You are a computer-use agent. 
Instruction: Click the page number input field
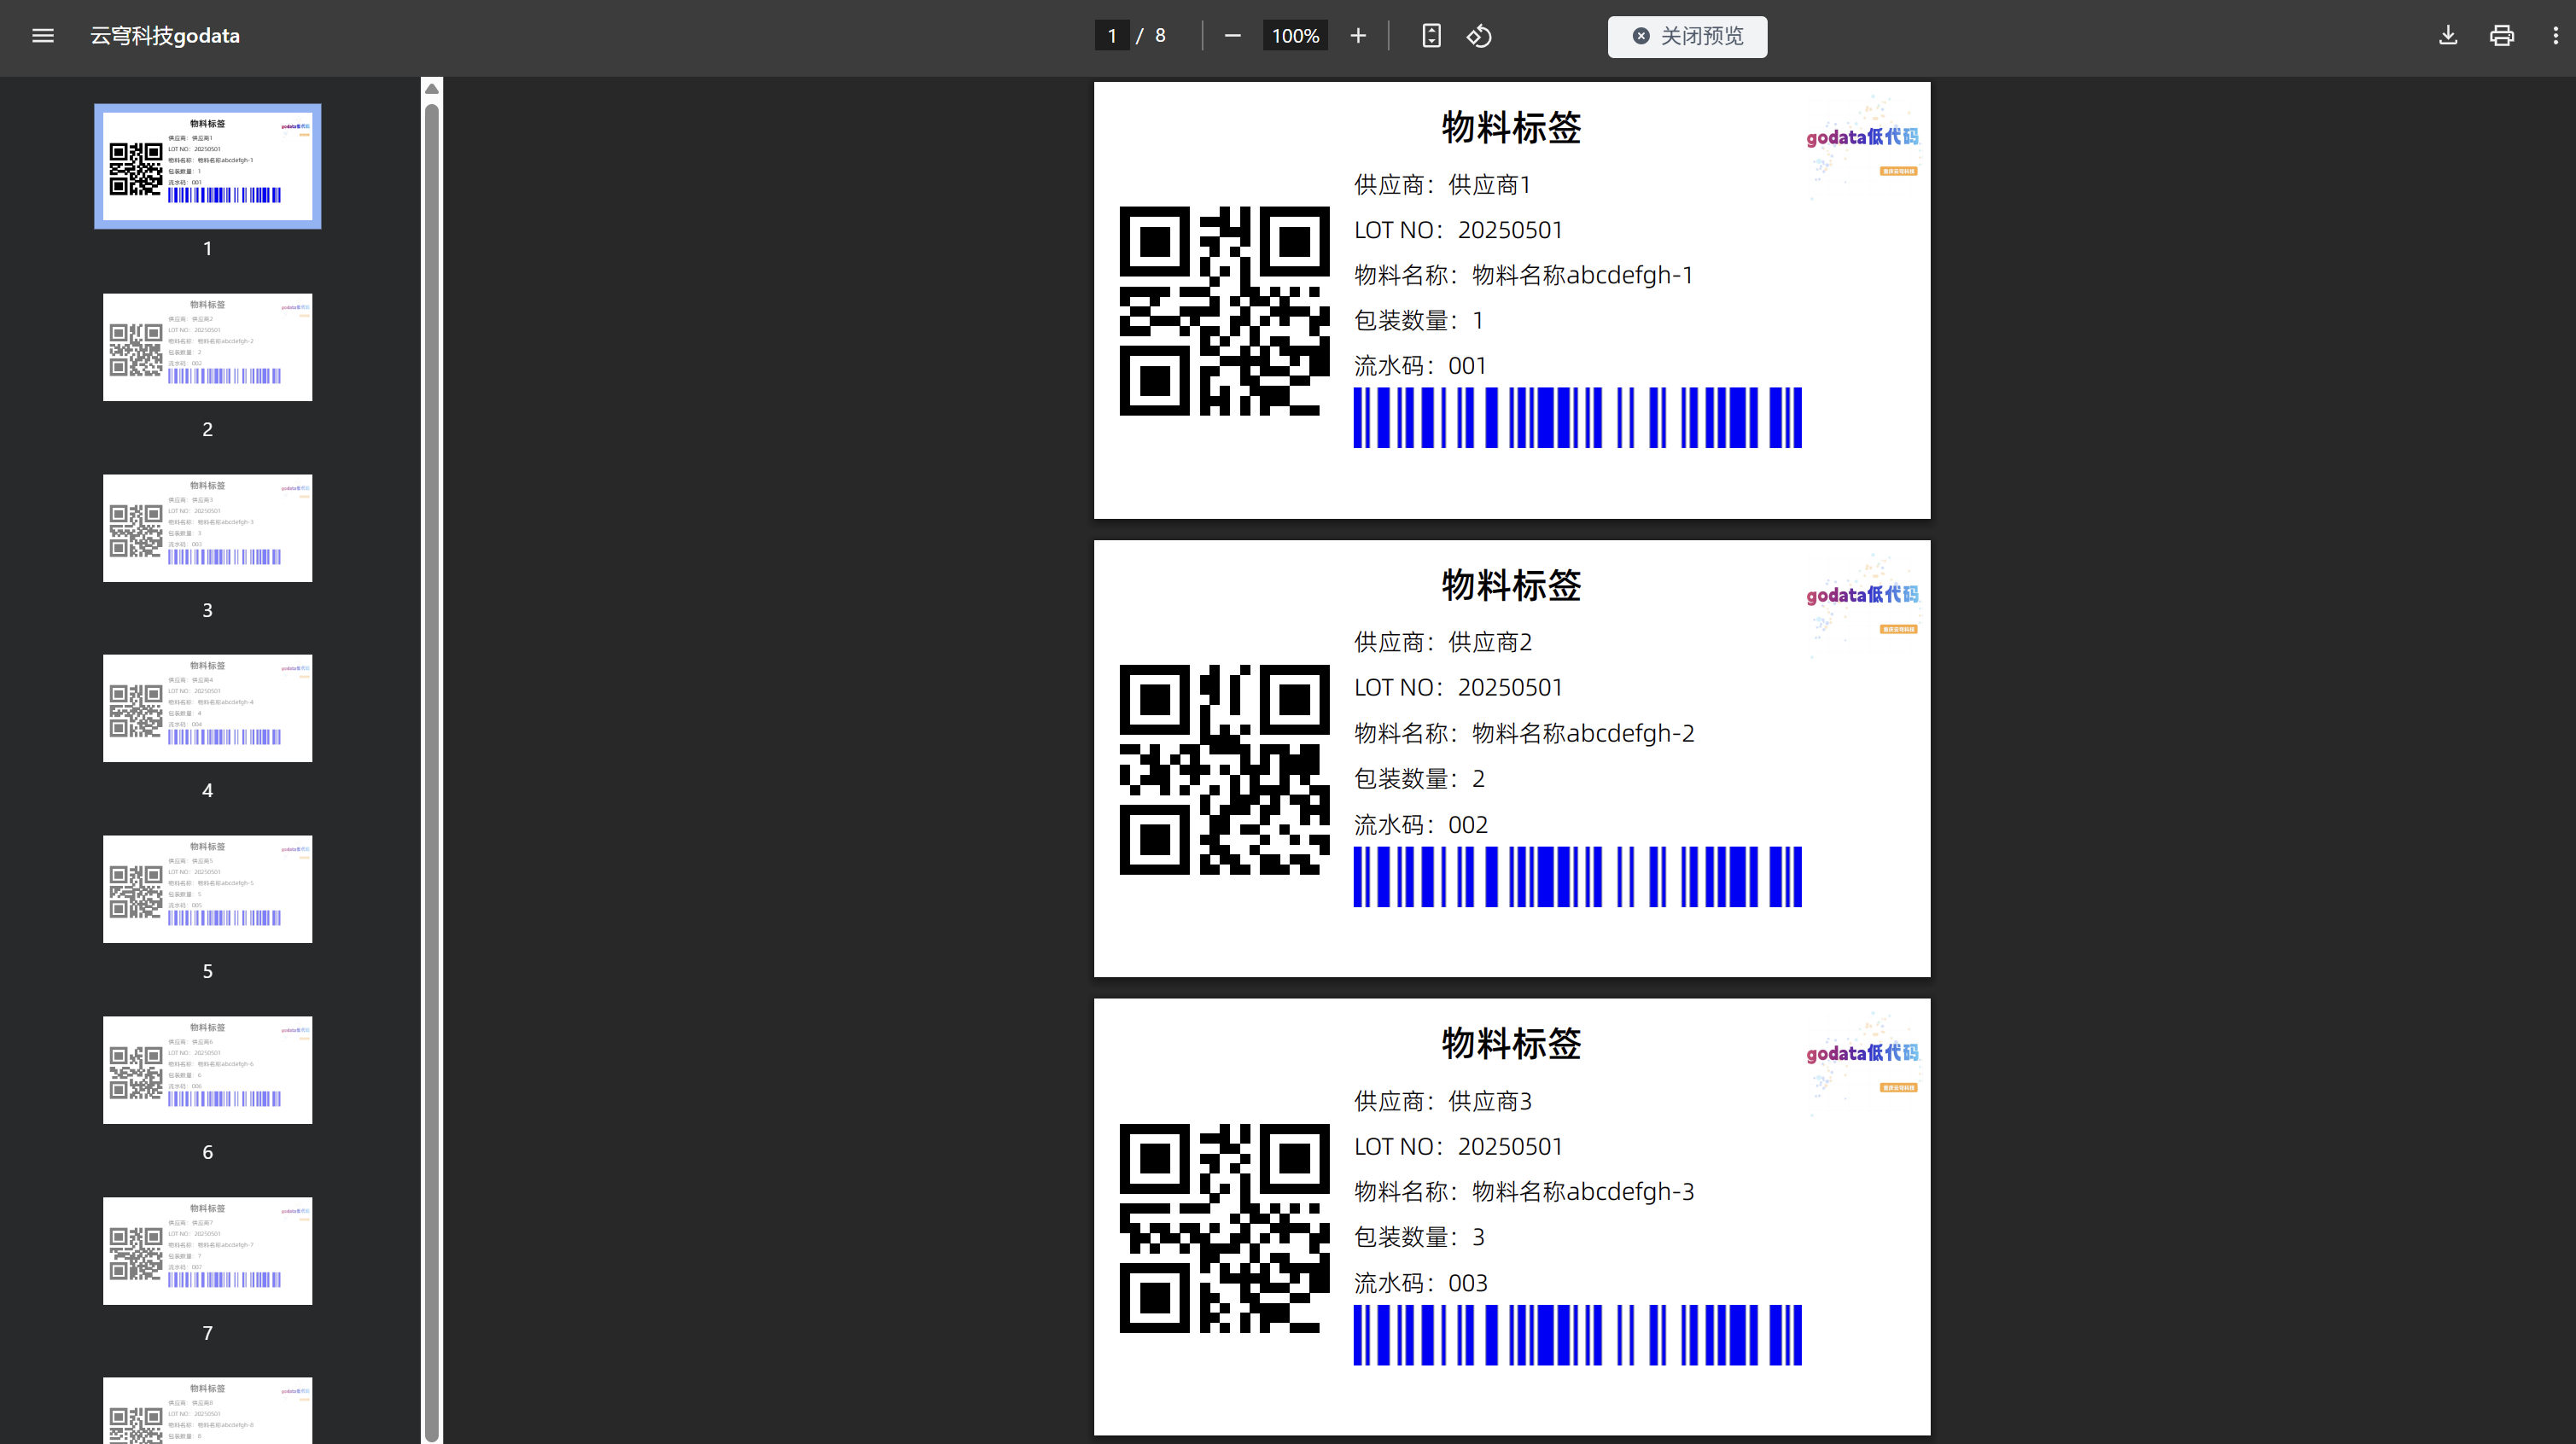pos(1111,36)
